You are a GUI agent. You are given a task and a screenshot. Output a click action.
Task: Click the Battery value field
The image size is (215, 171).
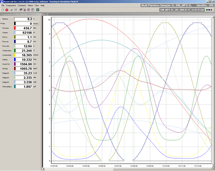tap(23, 19)
